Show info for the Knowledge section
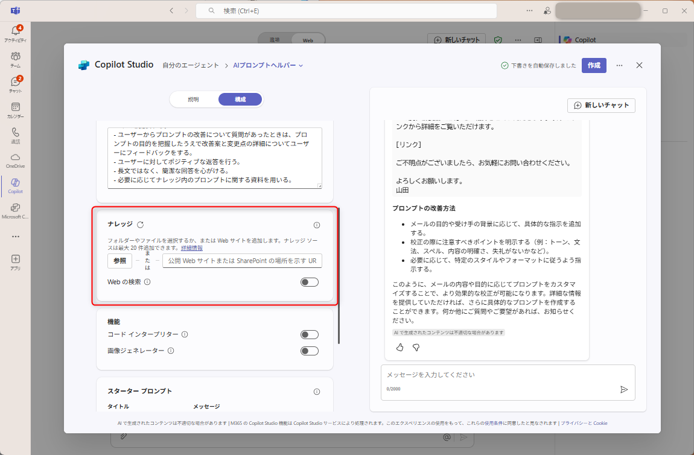 coord(317,225)
